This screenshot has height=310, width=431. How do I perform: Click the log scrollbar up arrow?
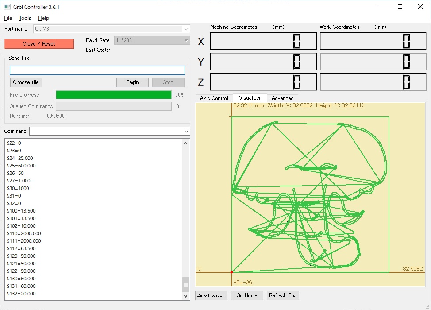pos(185,143)
